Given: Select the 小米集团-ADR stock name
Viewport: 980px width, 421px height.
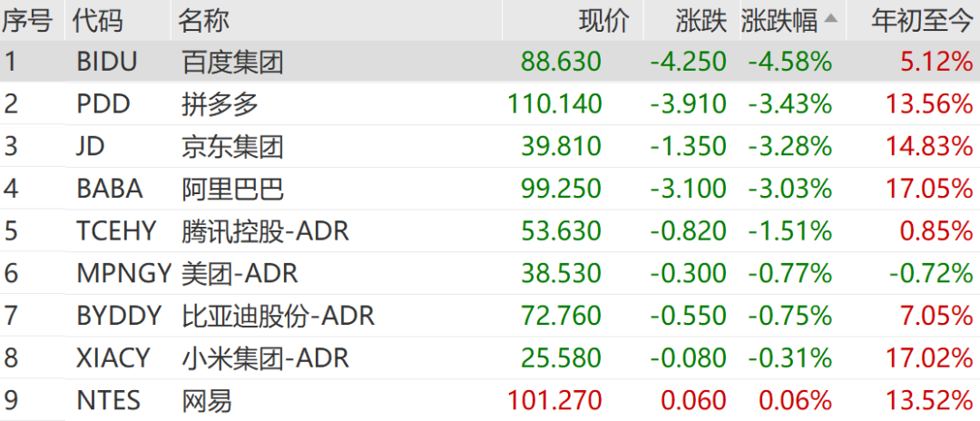Looking at the screenshot, I should (x=265, y=357).
